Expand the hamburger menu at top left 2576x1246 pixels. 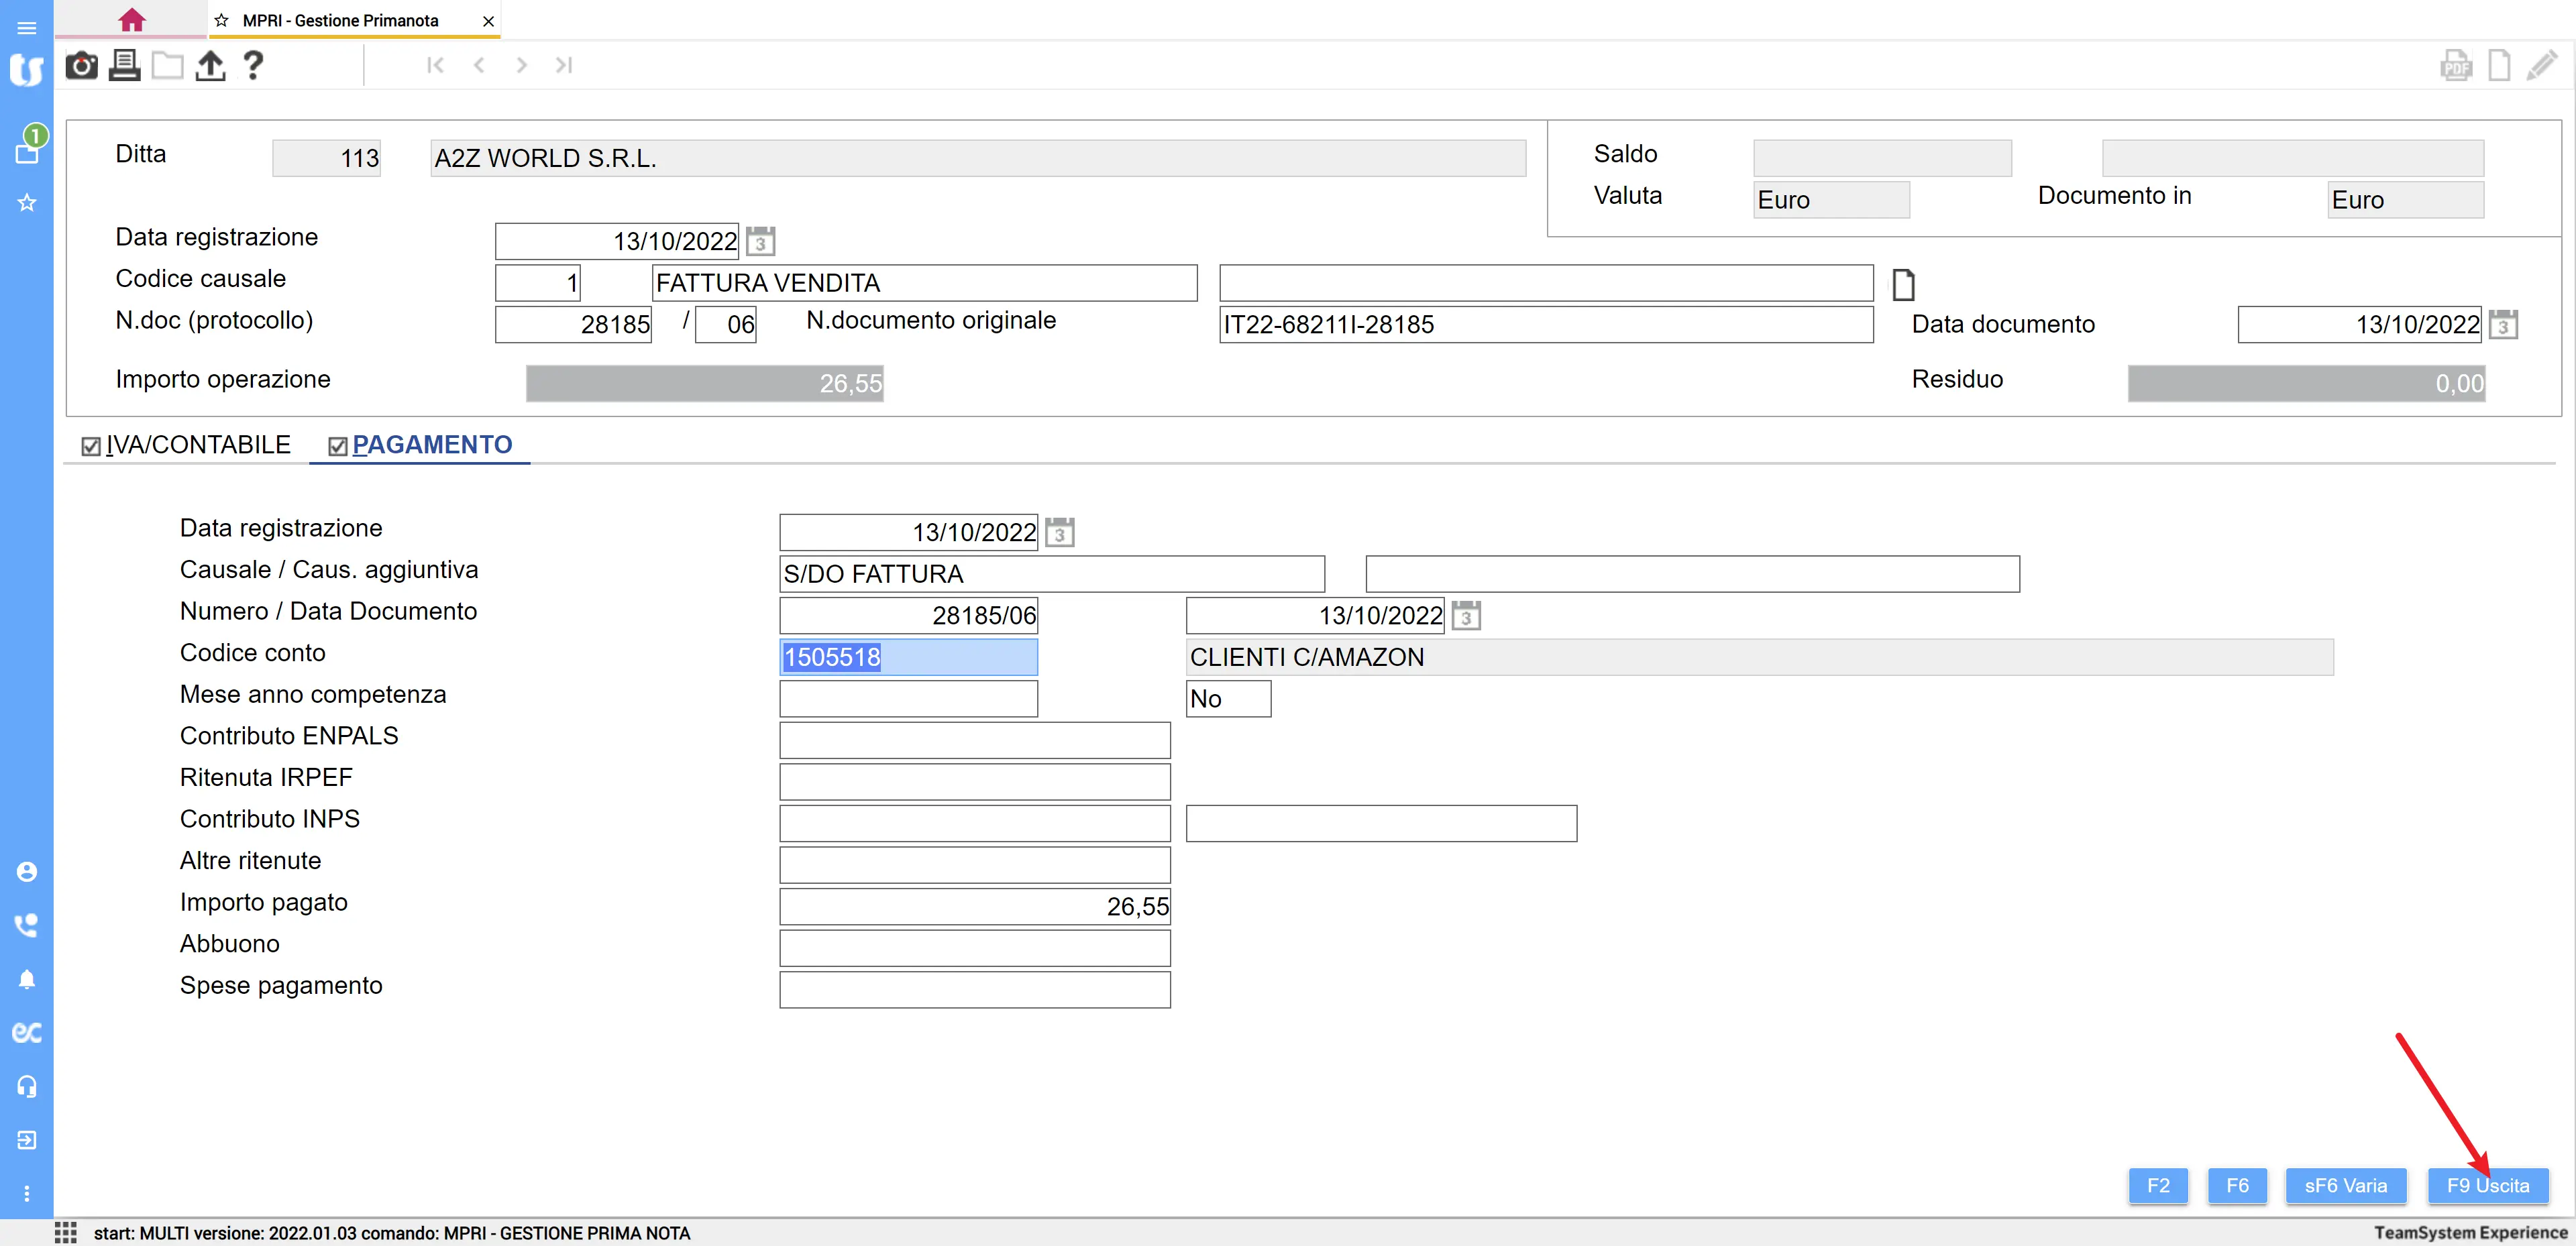click(x=27, y=28)
